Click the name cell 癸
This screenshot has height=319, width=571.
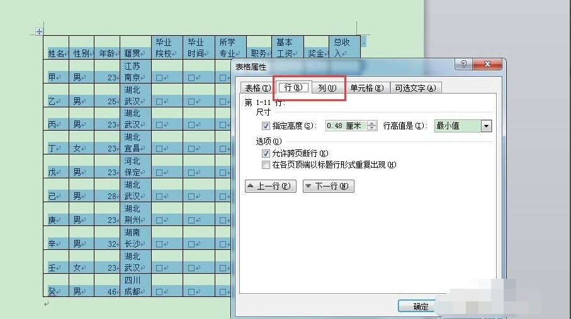(x=56, y=285)
